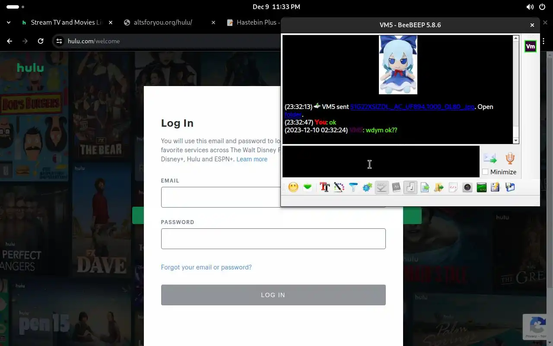Viewport: 553px width, 346px height.
Task: Click the send folder icon
Action: (439, 187)
